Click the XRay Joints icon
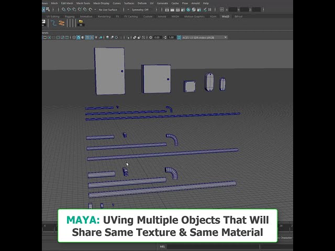Viewport: 335px width, 251px height. (143, 37)
